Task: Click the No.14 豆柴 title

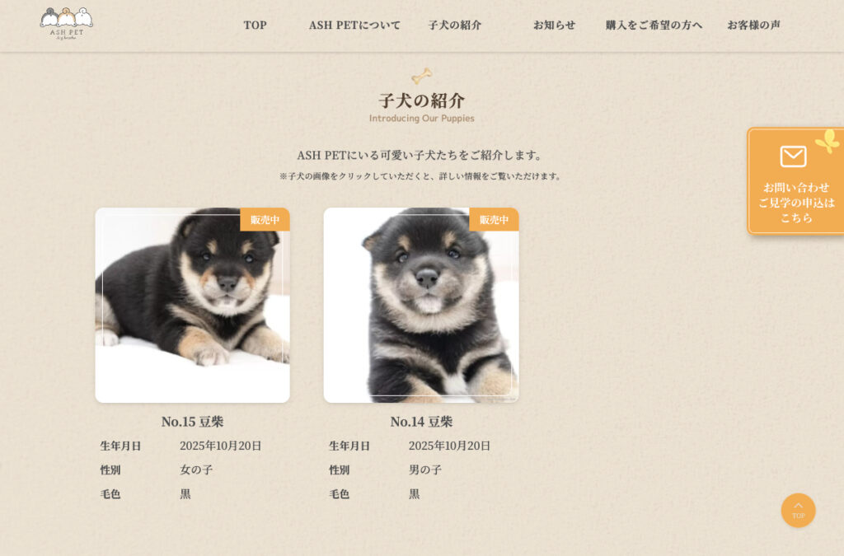Action: 421,422
